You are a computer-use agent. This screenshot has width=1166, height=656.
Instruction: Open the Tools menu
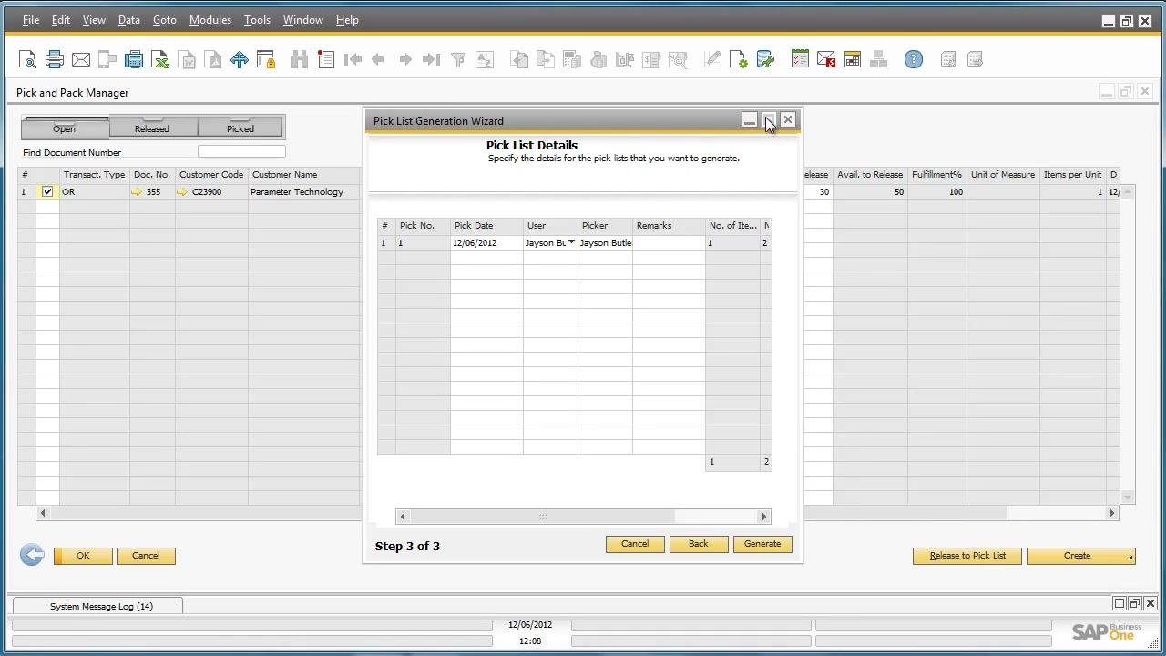(x=257, y=20)
